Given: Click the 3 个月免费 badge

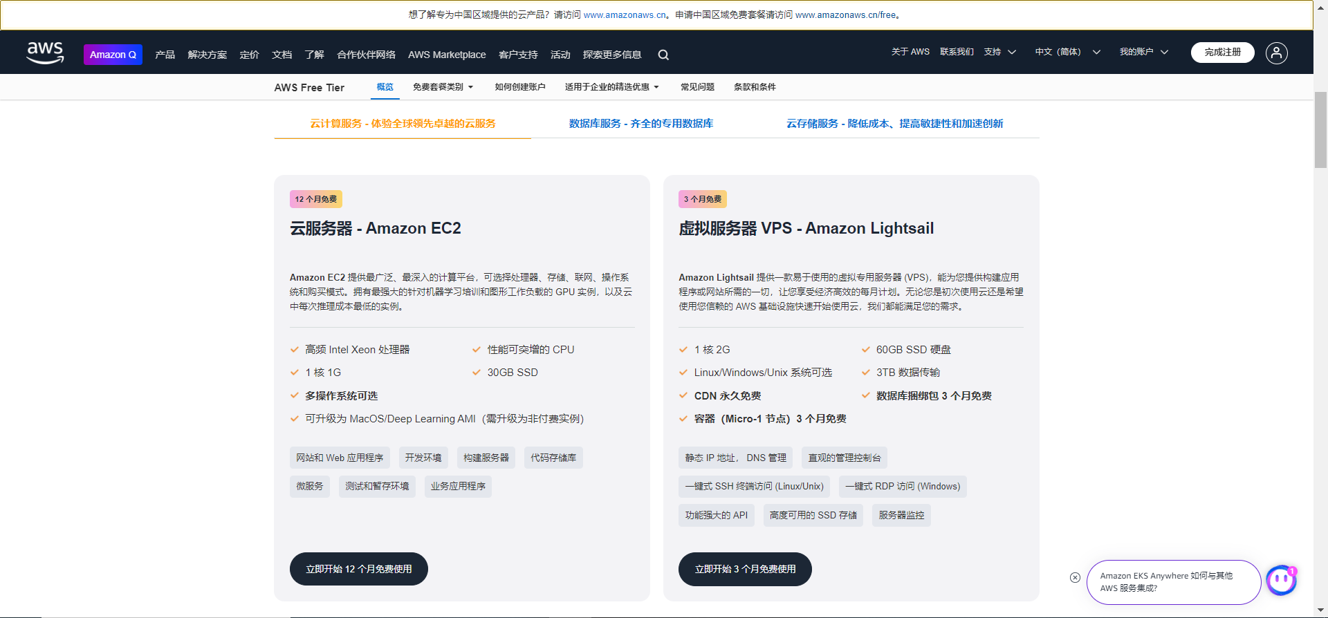Looking at the screenshot, I should click(x=703, y=199).
